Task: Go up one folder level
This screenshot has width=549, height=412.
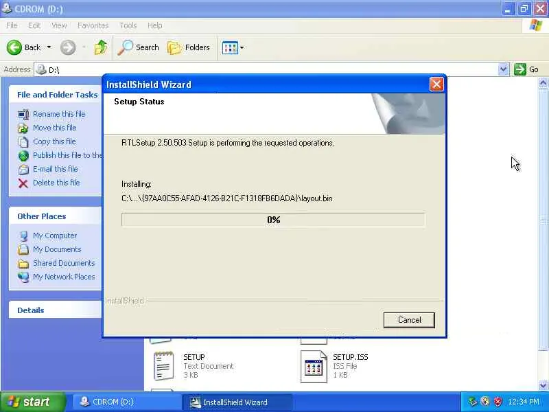Action: pyautogui.click(x=101, y=47)
